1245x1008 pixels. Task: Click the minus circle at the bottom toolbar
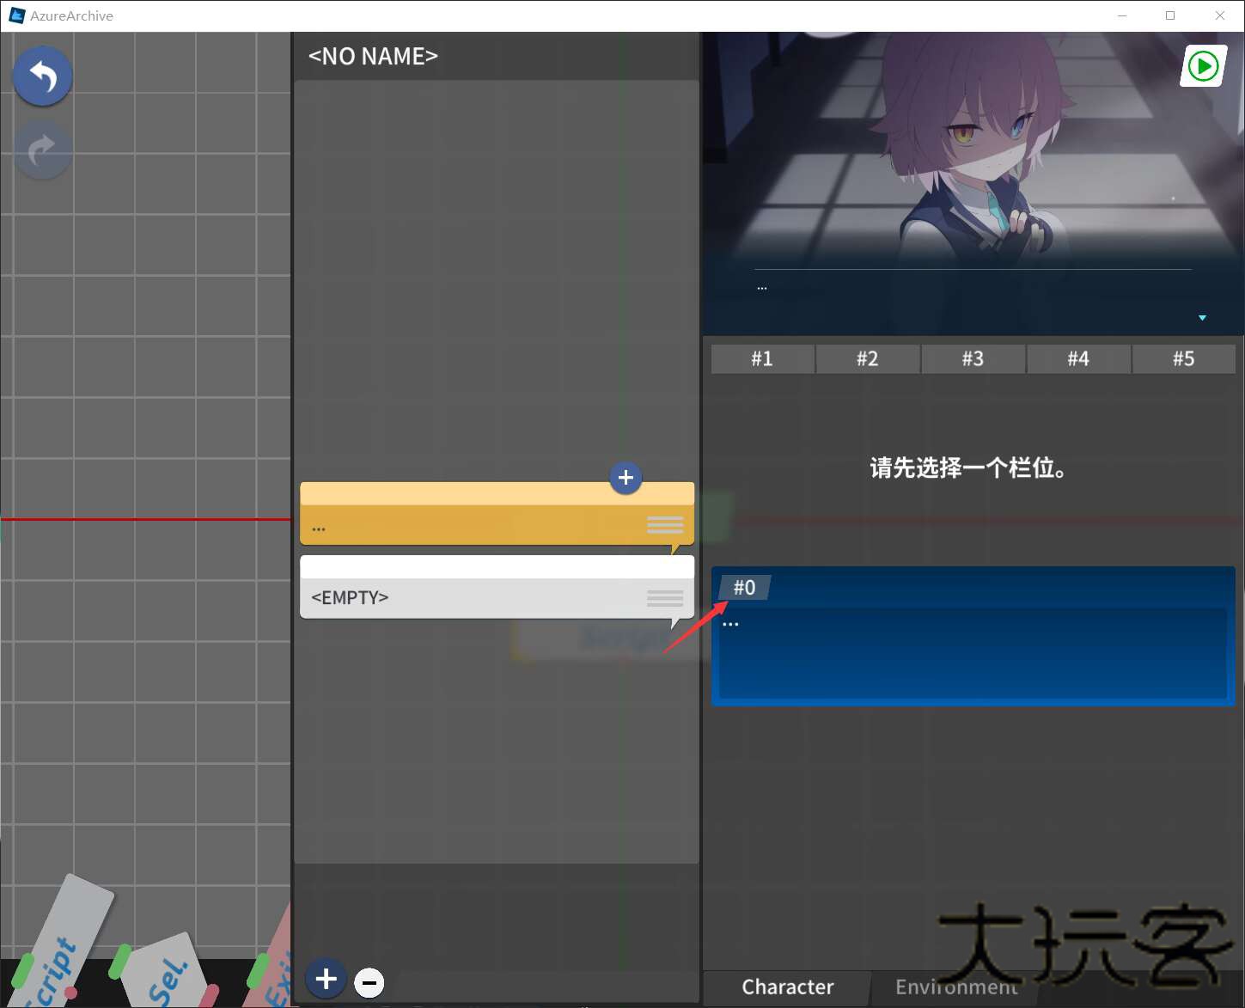369,981
